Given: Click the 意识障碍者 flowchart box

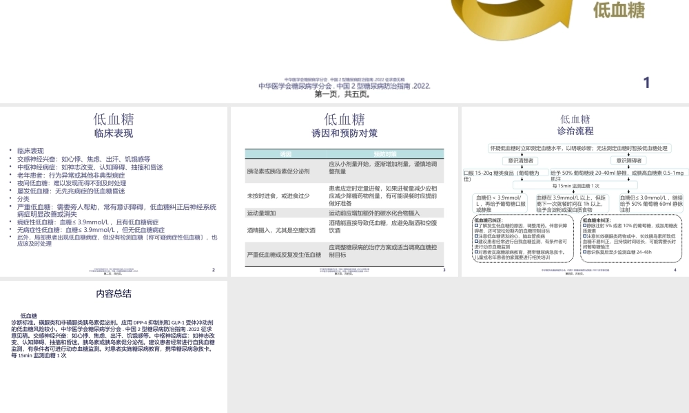Looking at the screenshot, I should 628,160.
